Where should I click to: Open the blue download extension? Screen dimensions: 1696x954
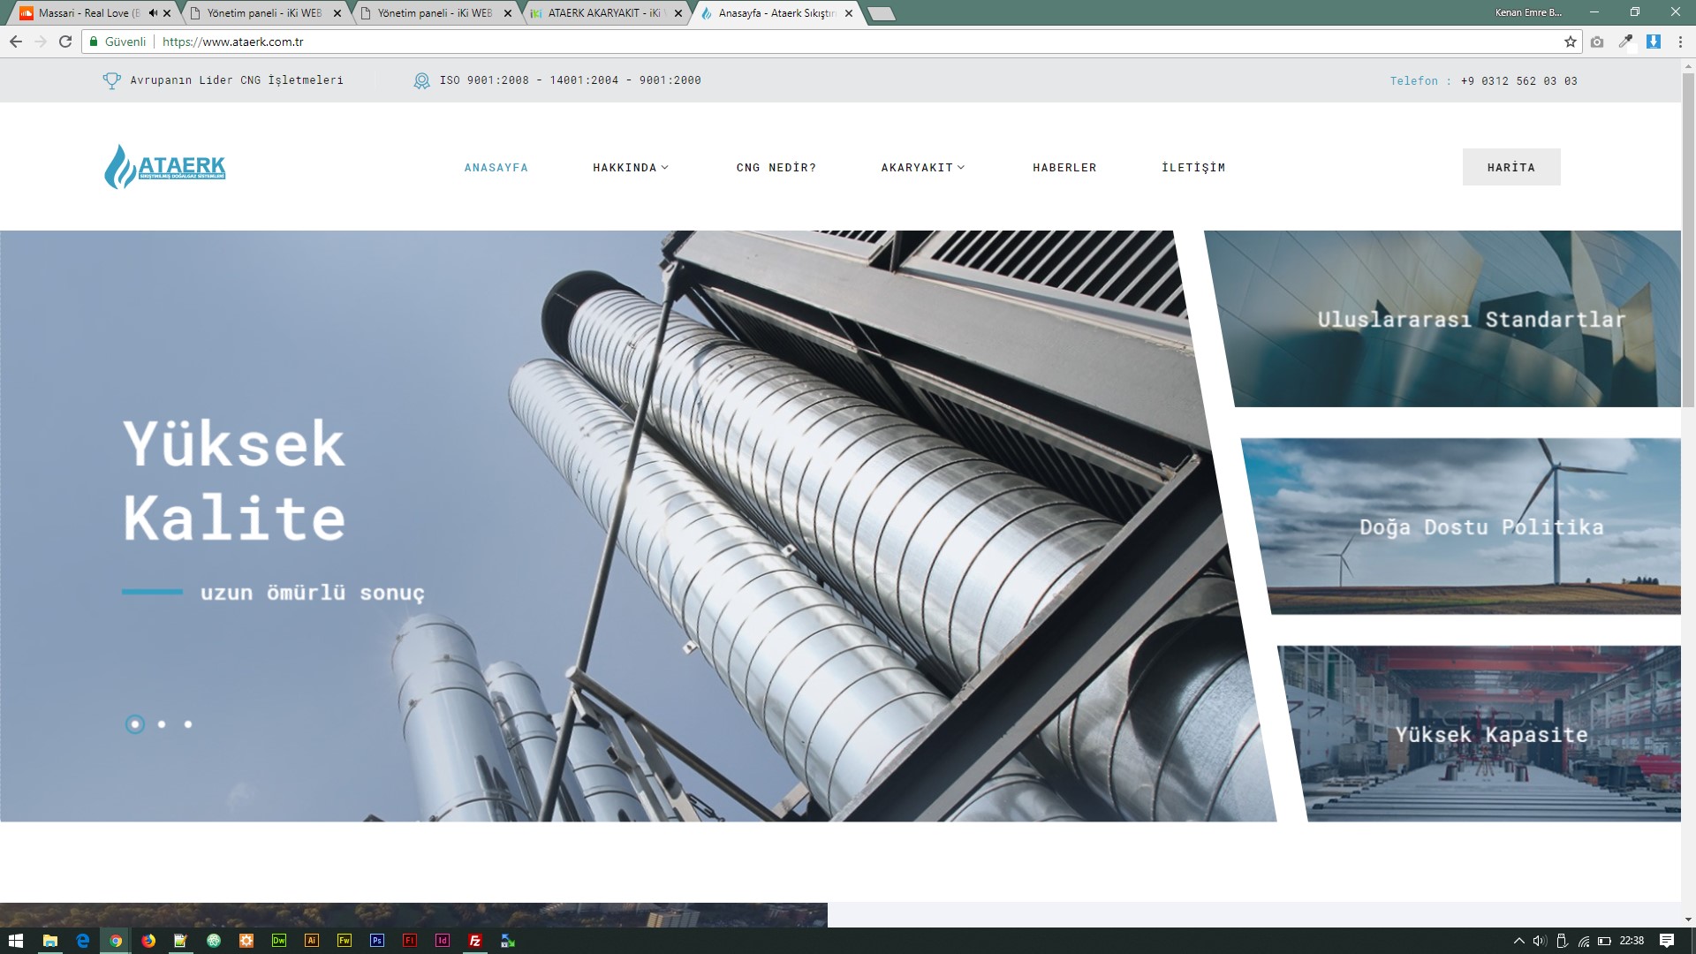[1654, 42]
